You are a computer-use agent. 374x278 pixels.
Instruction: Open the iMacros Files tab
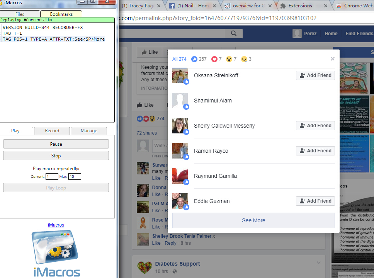[x=20, y=14]
